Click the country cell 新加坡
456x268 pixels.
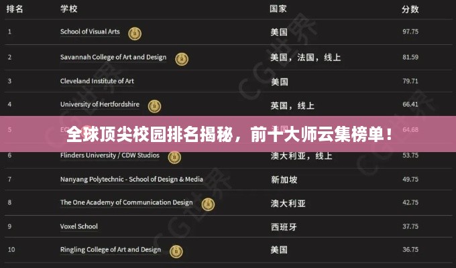pyautogui.click(x=284, y=180)
